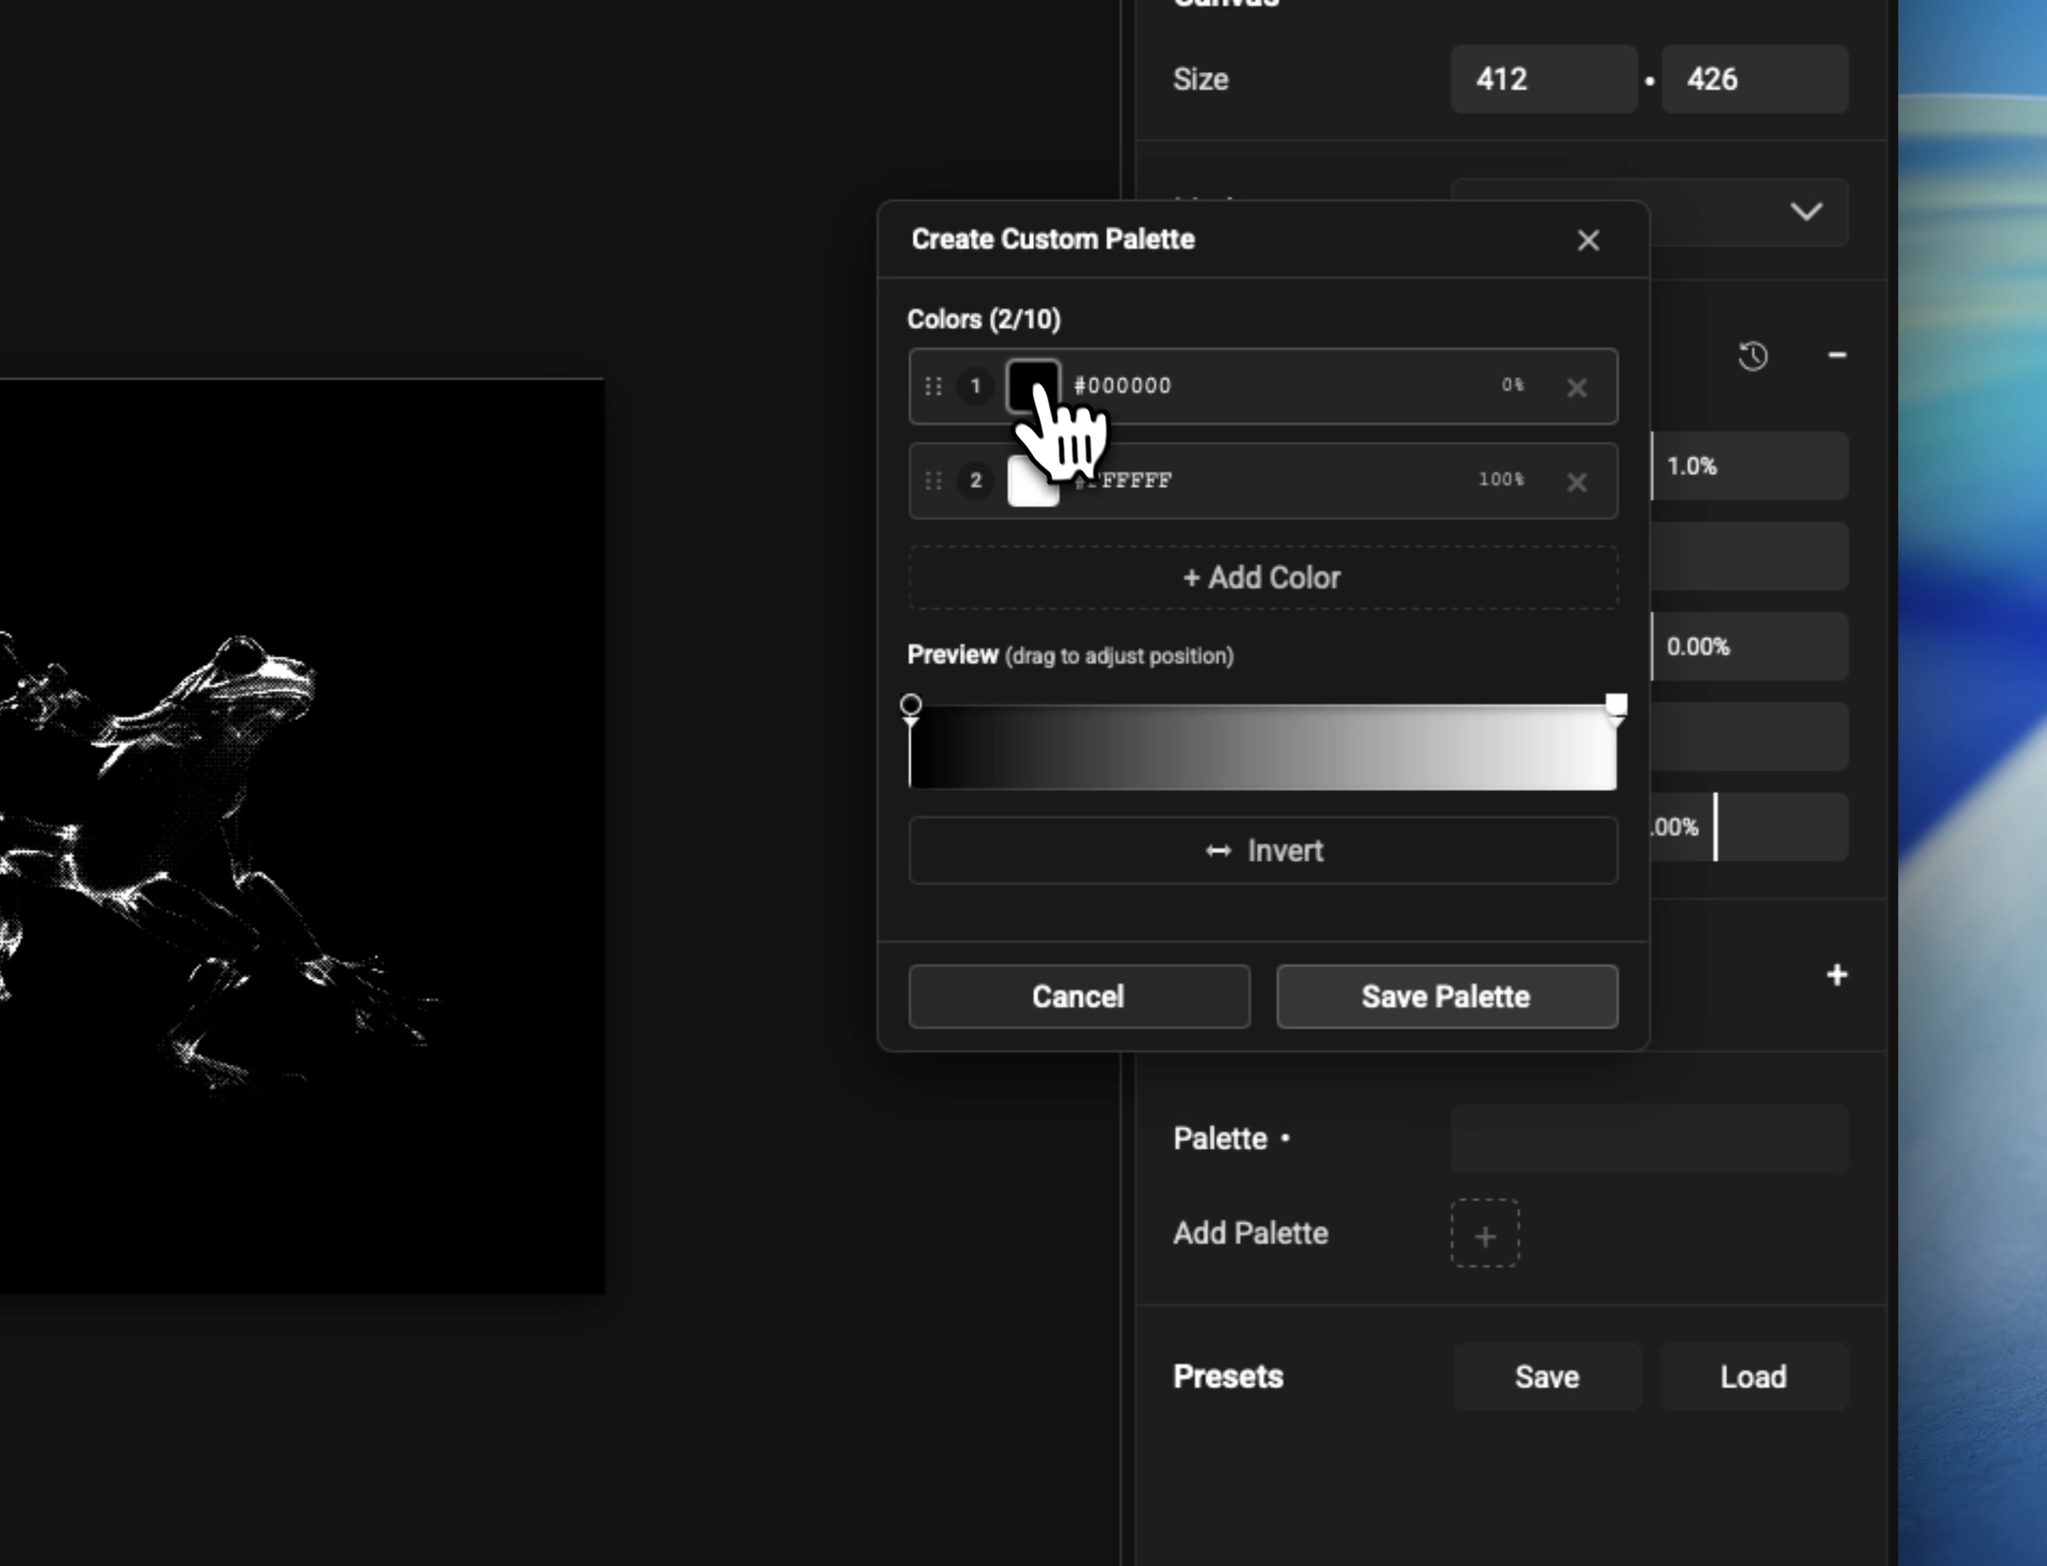
Task: Select the black circular gradient stop handle
Action: tap(911, 705)
